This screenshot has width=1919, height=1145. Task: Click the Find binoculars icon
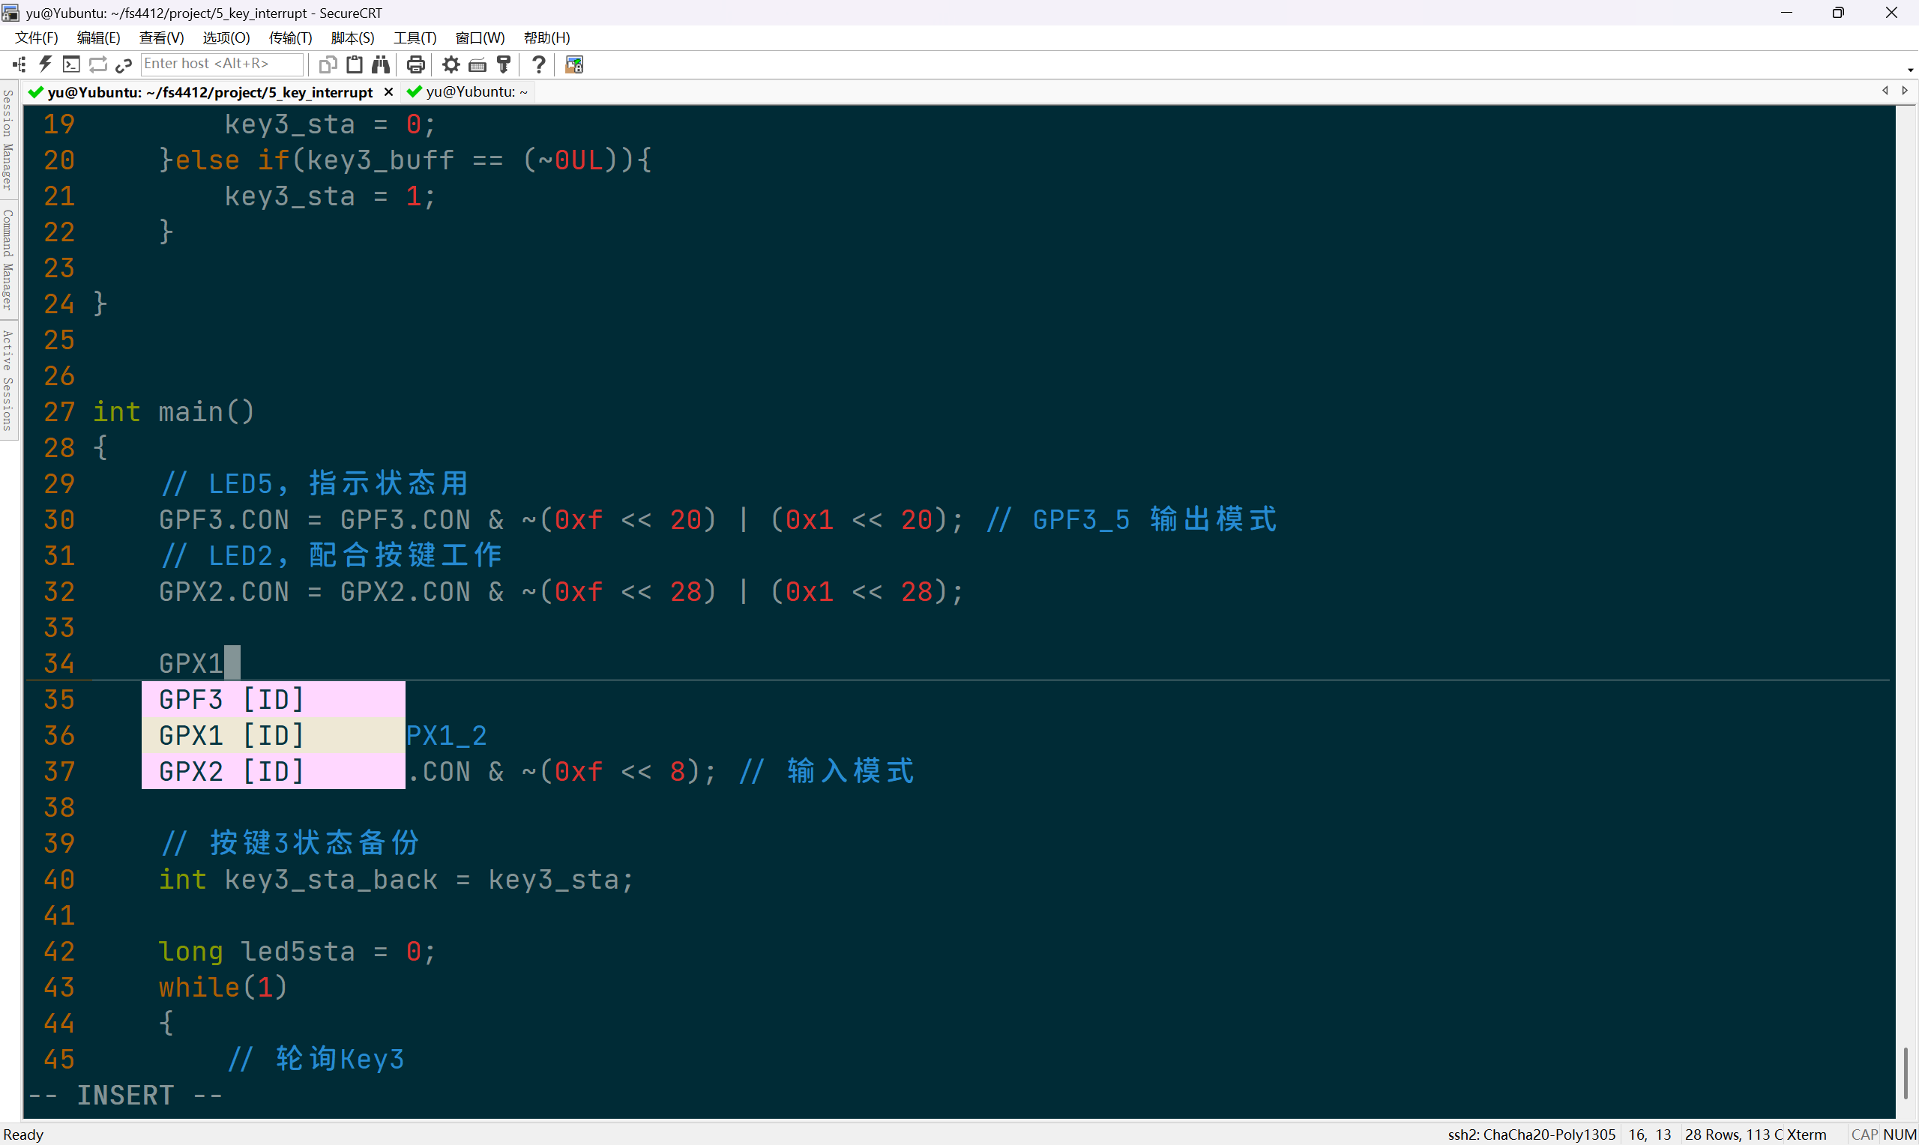(380, 64)
